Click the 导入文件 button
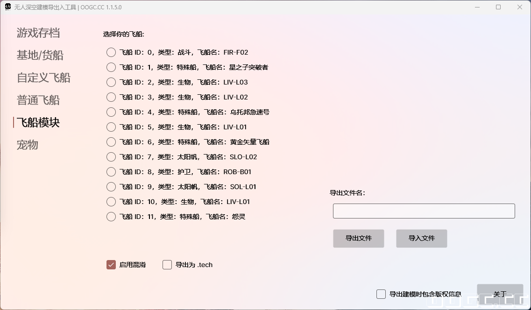This screenshot has height=310, width=531. tap(421, 238)
